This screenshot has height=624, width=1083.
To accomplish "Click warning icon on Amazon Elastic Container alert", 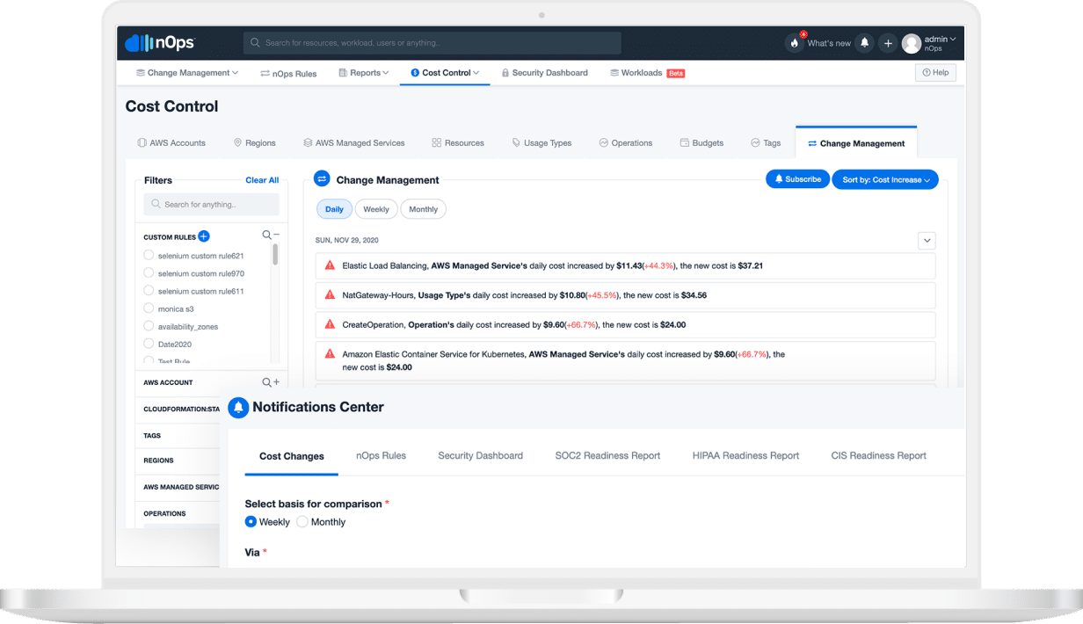I will point(330,354).
